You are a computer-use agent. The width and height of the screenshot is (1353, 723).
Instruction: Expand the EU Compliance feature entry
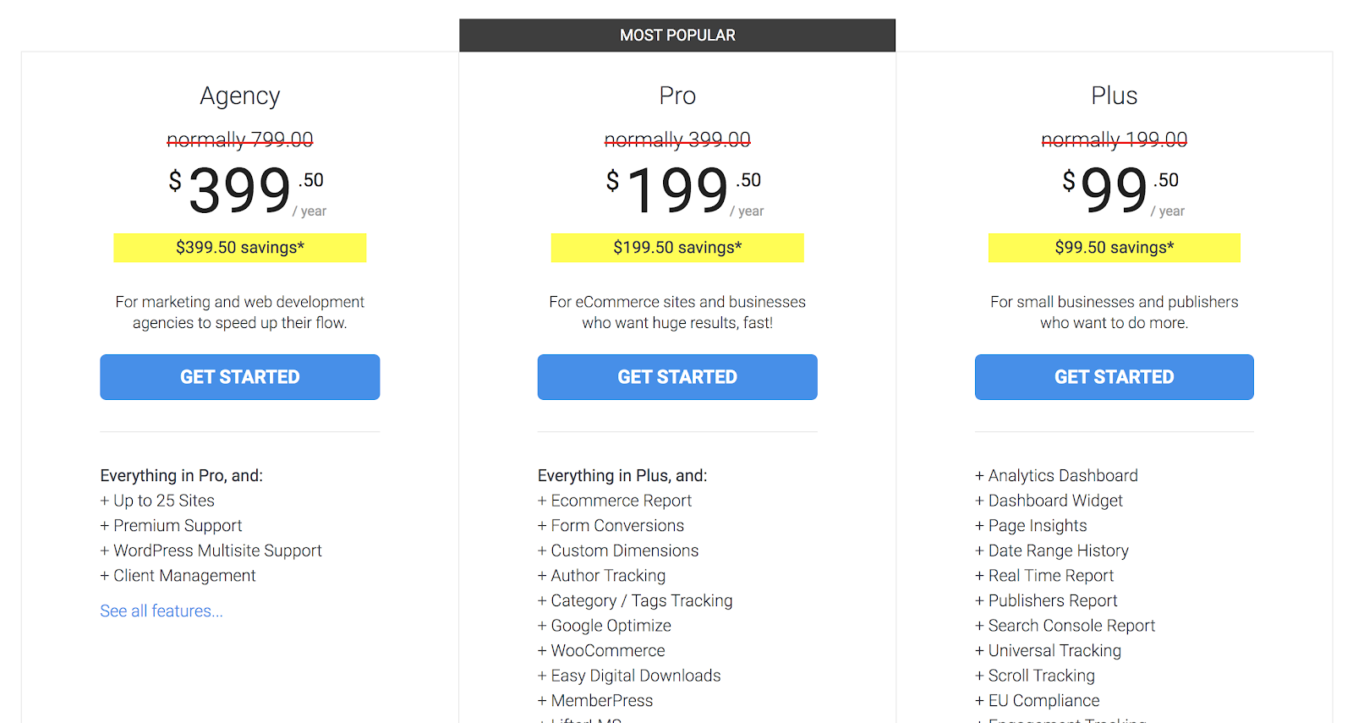click(x=1044, y=700)
